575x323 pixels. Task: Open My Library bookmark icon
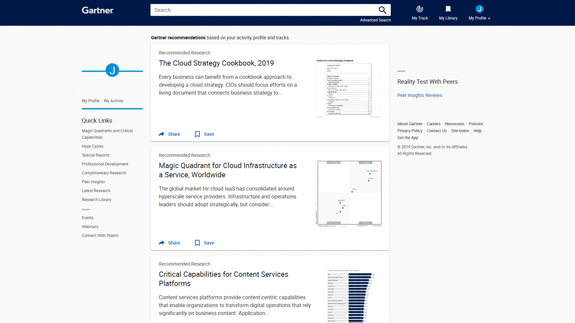pyautogui.click(x=448, y=9)
